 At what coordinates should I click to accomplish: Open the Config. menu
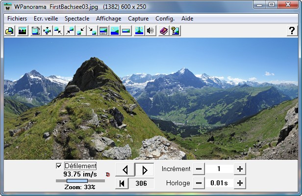165,19
